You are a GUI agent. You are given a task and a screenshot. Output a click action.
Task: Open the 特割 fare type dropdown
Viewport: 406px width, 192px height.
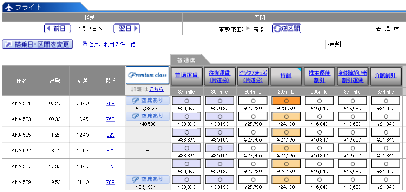pyautogui.click(x=365, y=44)
